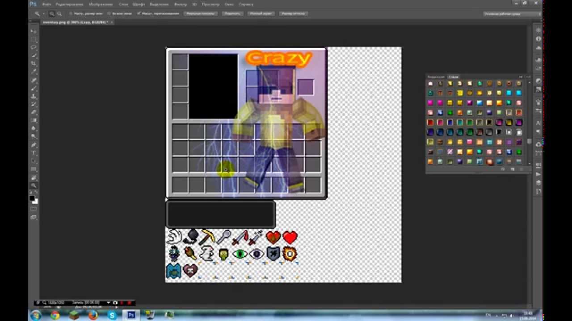Toggle 'Масшт. перетаскиванием' checkbox

tap(139, 14)
